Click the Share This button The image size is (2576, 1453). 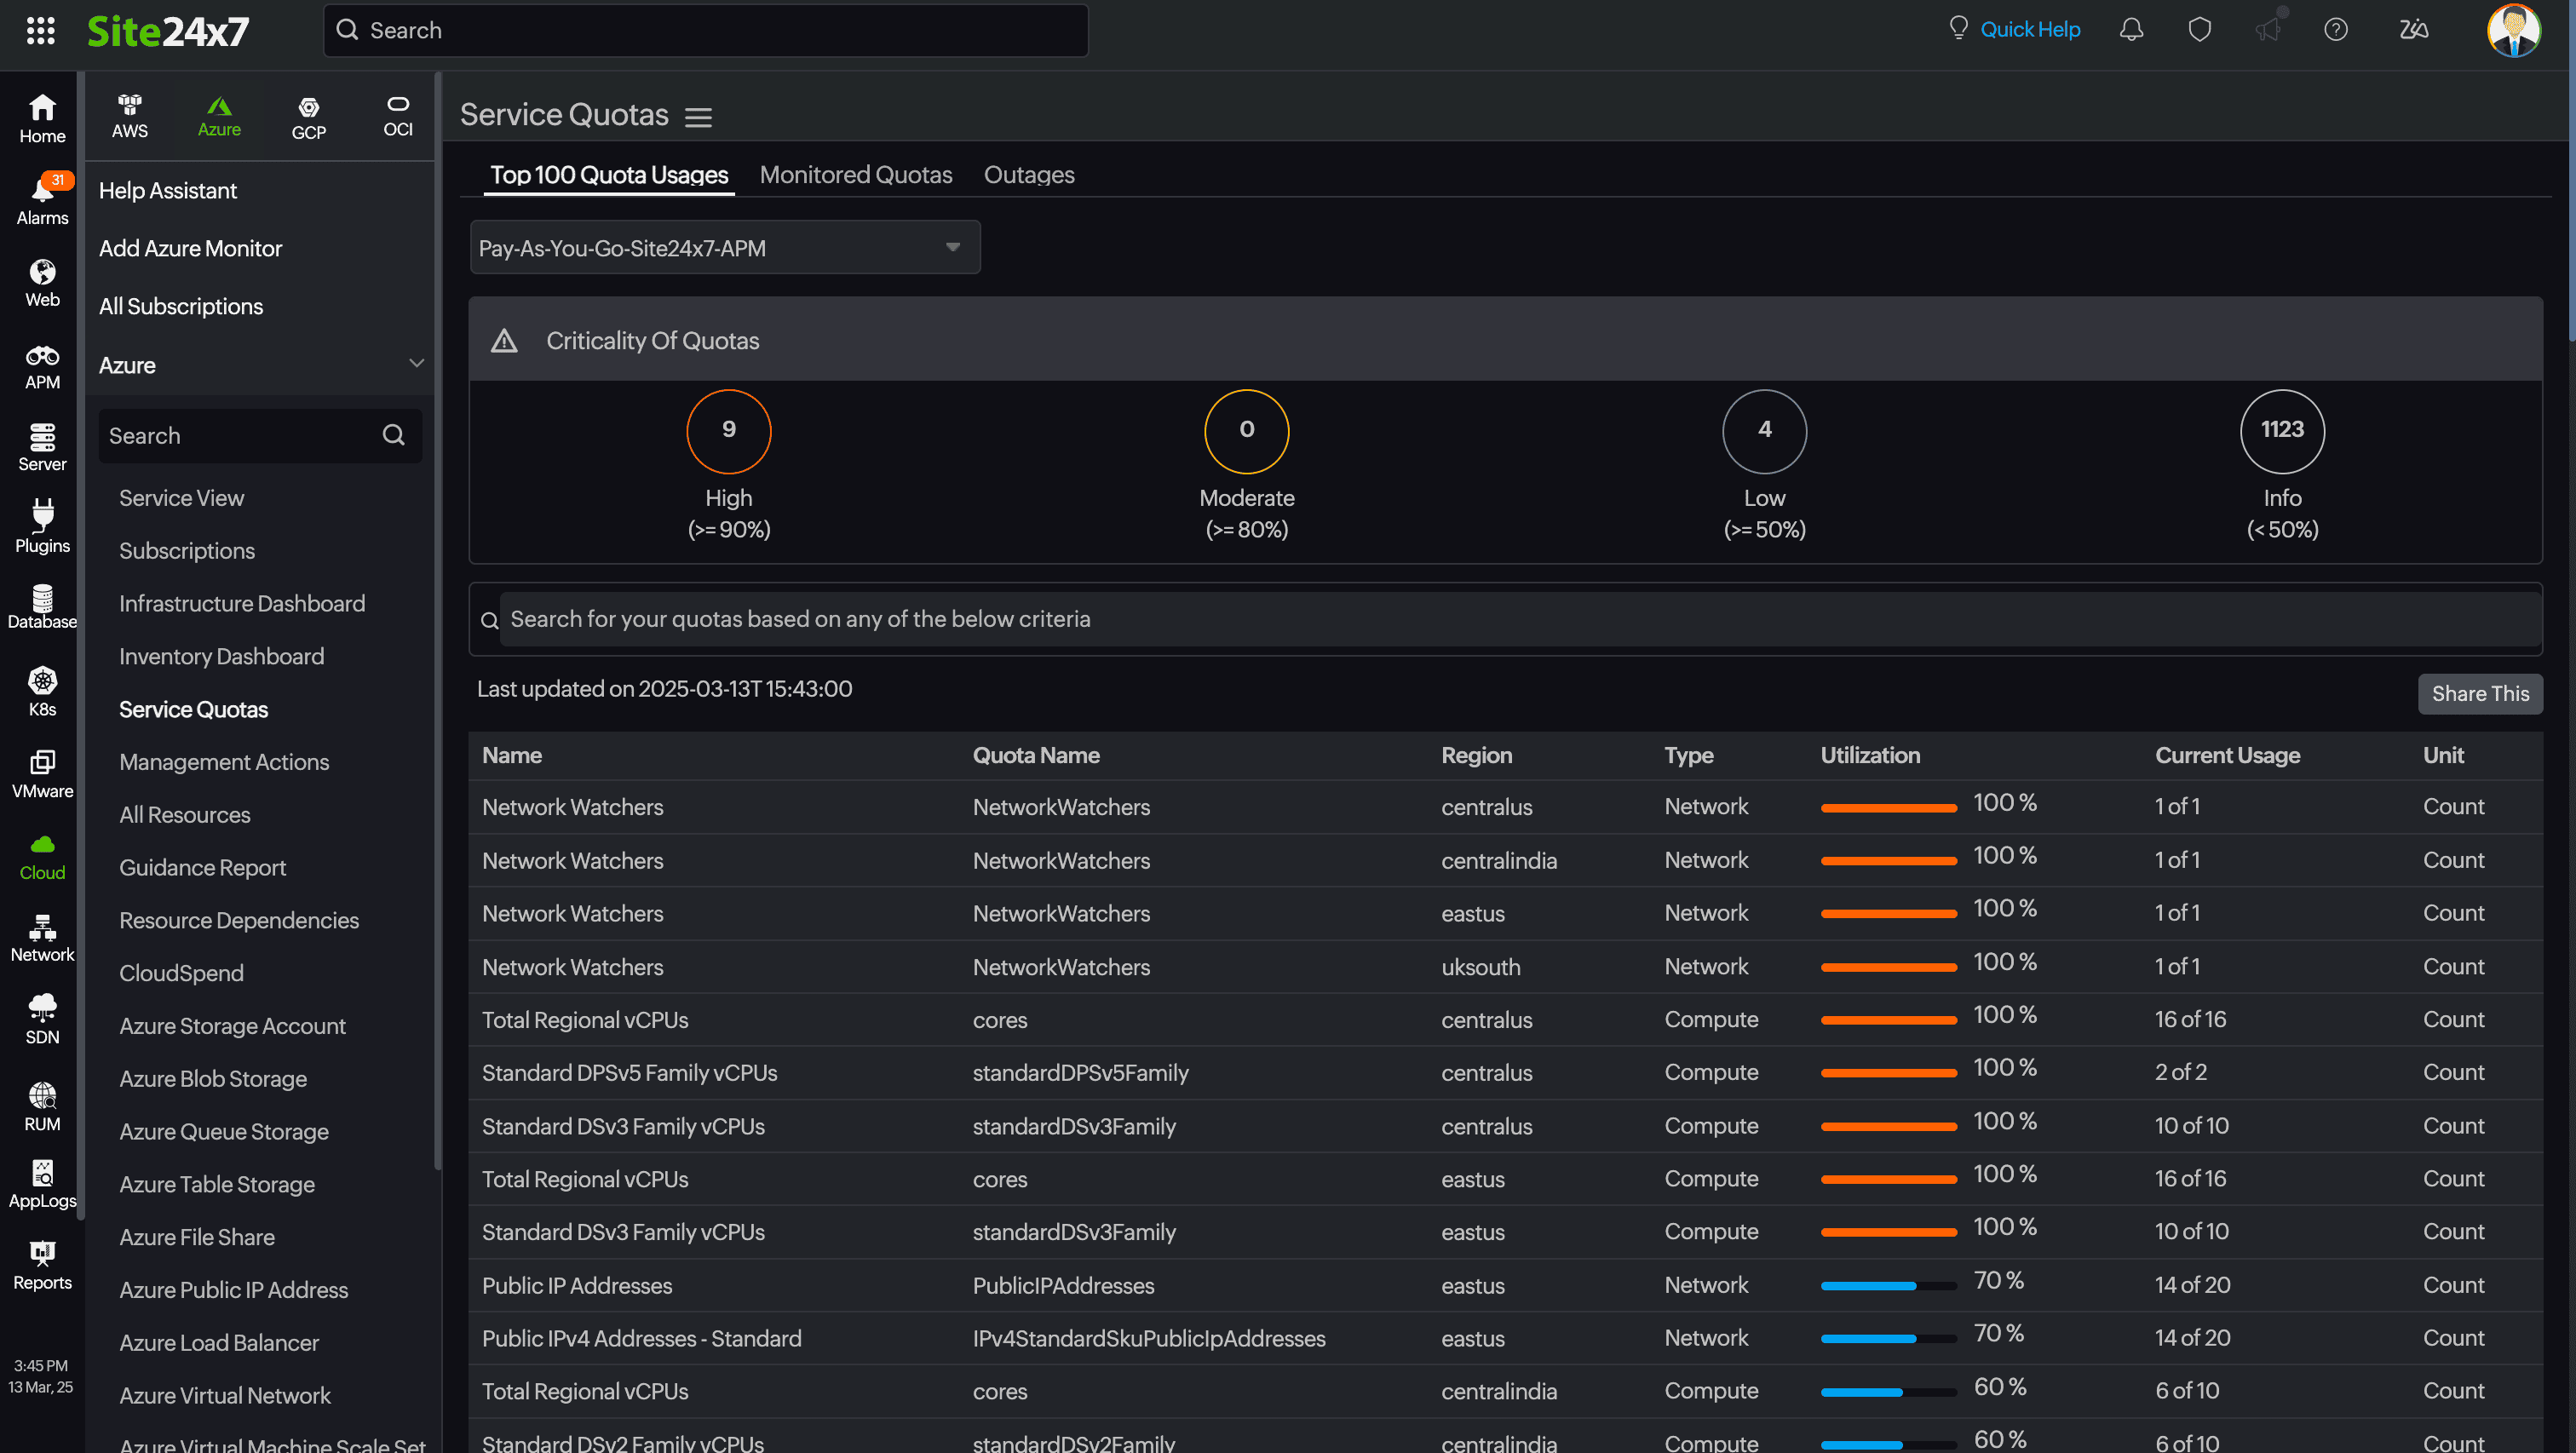coord(2479,694)
